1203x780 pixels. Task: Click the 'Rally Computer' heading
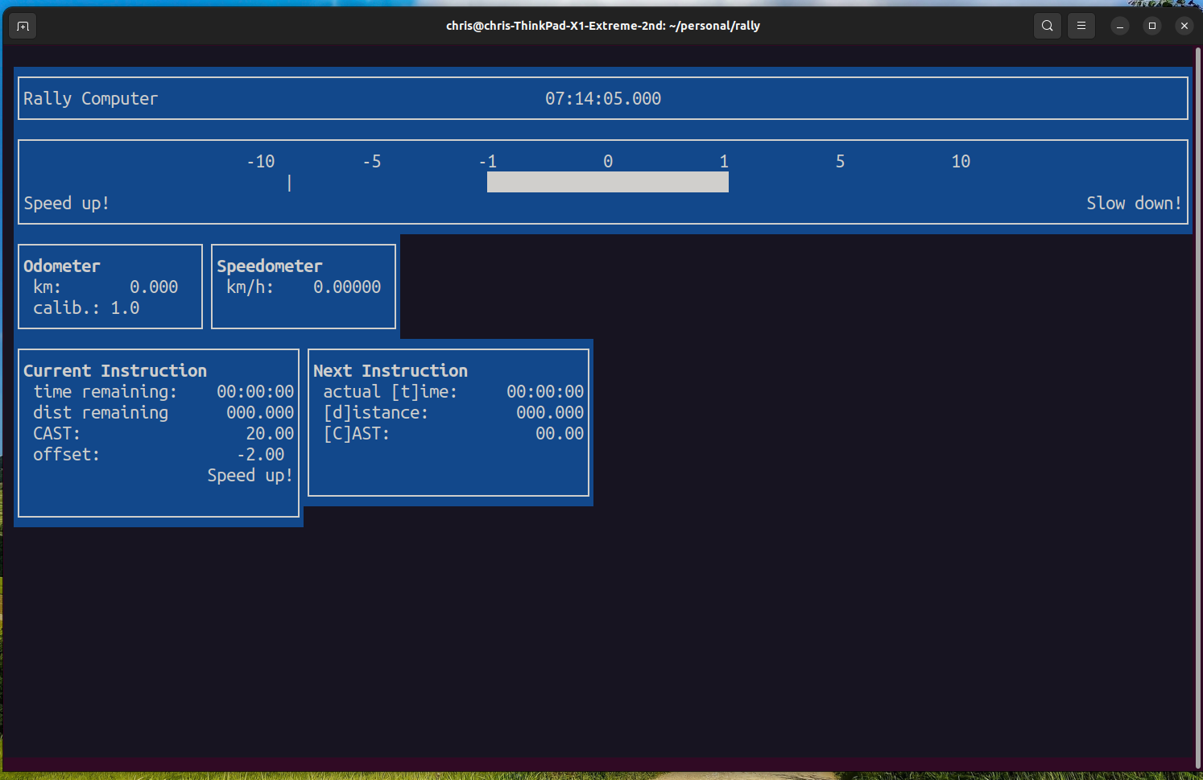(x=91, y=98)
